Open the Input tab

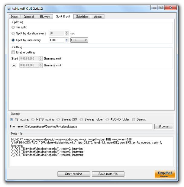[14, 17]
